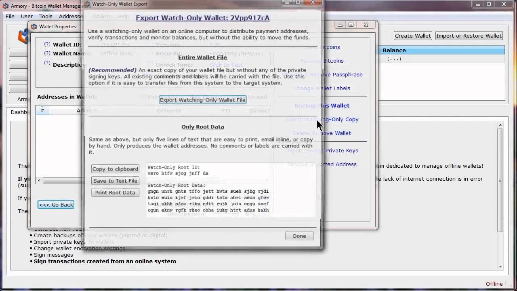Click Import/Sweep Private Keys link
The height and width of the screenshot is (291, 517).
click(x=322, y=150)
